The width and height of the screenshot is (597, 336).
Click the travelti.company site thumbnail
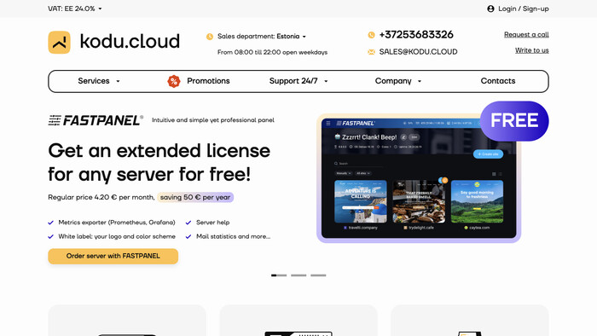(x=361, y=201)
